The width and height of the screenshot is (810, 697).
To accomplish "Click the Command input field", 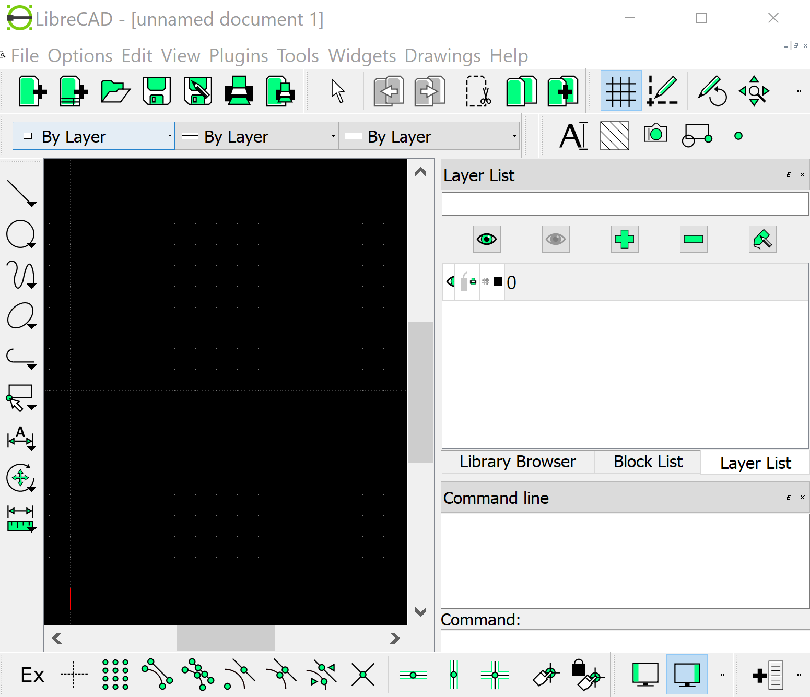I will click(625, 641).
